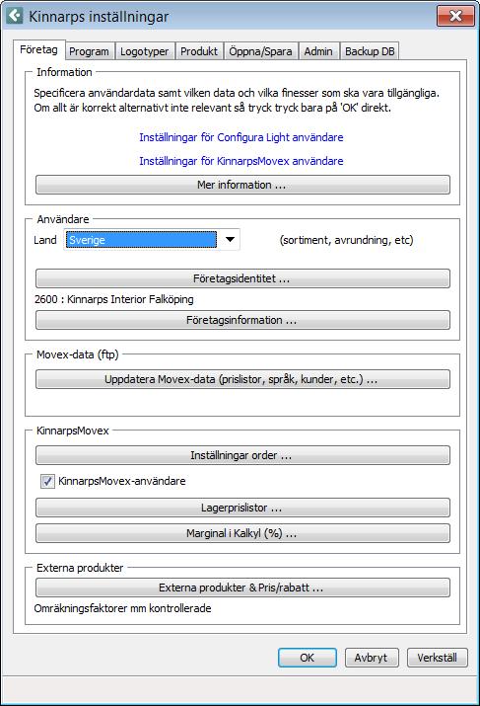
Task: Expand the Land dropdown arrow
Action: (x=230, y=240)
